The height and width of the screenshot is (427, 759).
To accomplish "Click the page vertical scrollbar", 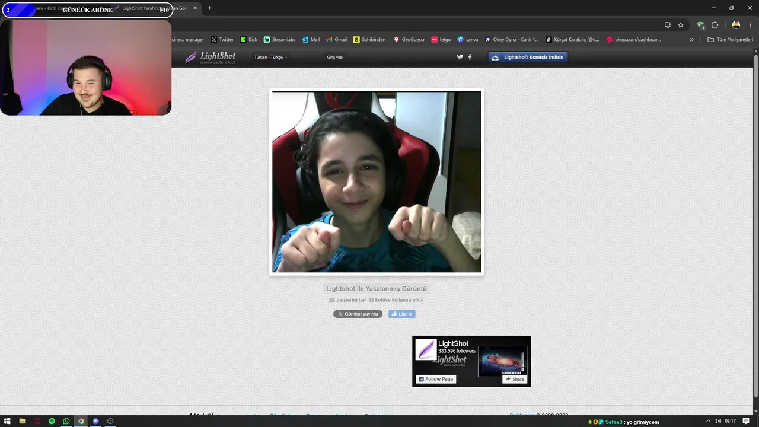I will (x=755, y=225).
